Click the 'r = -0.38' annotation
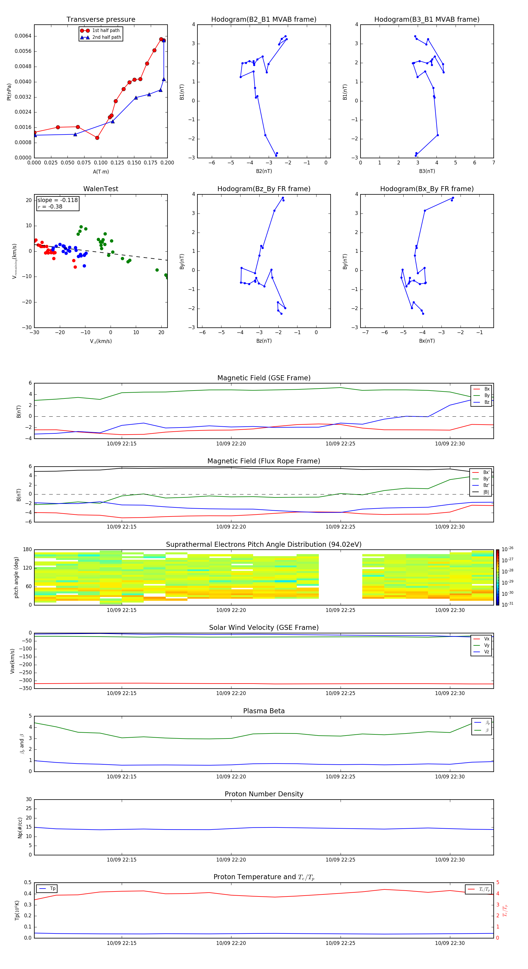The width and height of the screenshot is (528, 969). click(50, 206)
